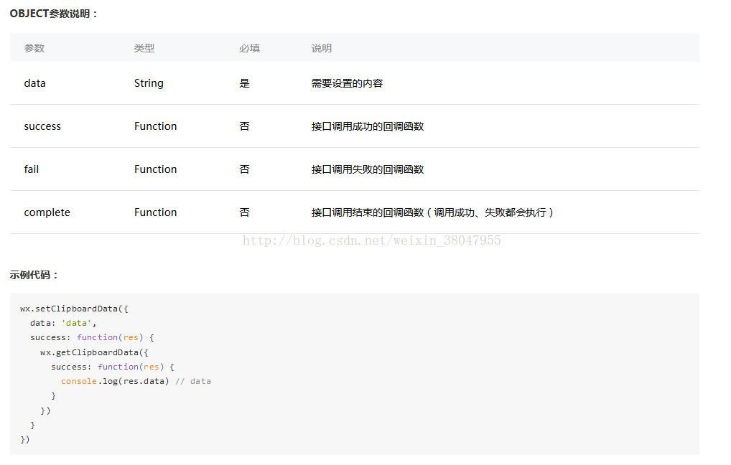Click the 'fail' parameter name cell
This screenshot has width=731, height=465.
(x=31, y=169)
